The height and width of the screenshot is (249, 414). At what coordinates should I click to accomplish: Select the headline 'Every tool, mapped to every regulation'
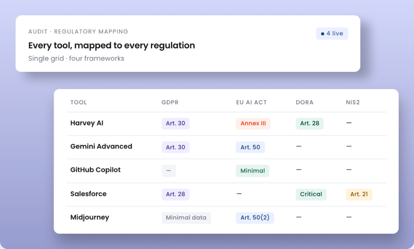[x=112, y=45]
